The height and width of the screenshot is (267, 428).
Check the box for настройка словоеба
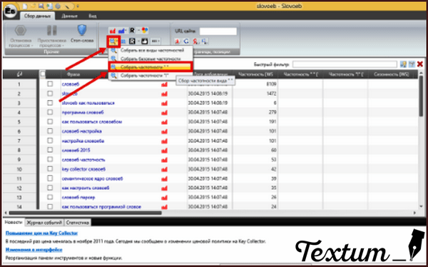coord(50,141)
